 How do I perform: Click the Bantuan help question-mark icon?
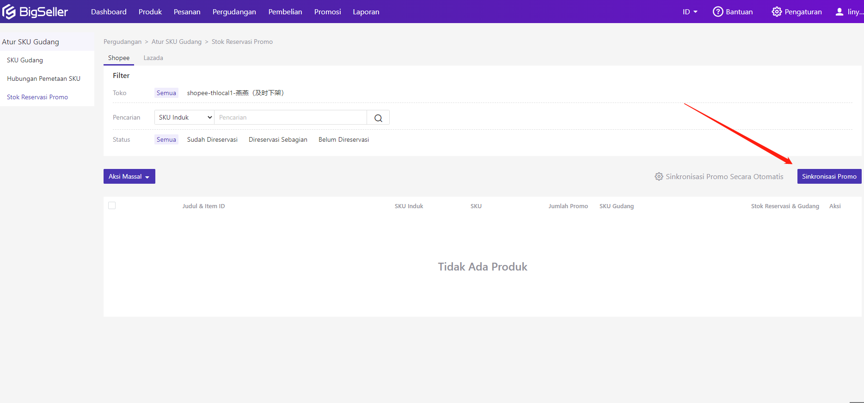coord(717,12)
